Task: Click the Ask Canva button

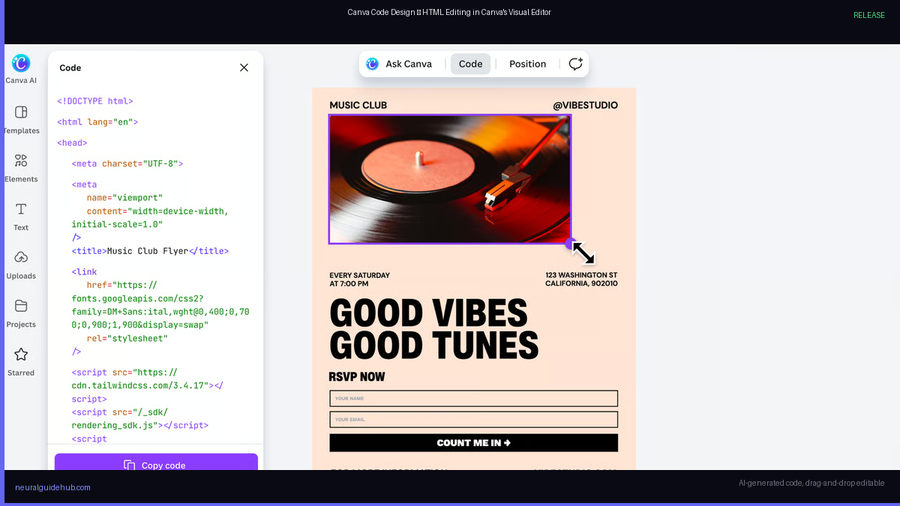Action: pos(399,64)
